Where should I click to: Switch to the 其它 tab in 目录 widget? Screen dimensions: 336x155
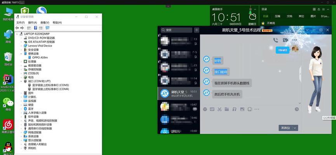coord(301,16)
